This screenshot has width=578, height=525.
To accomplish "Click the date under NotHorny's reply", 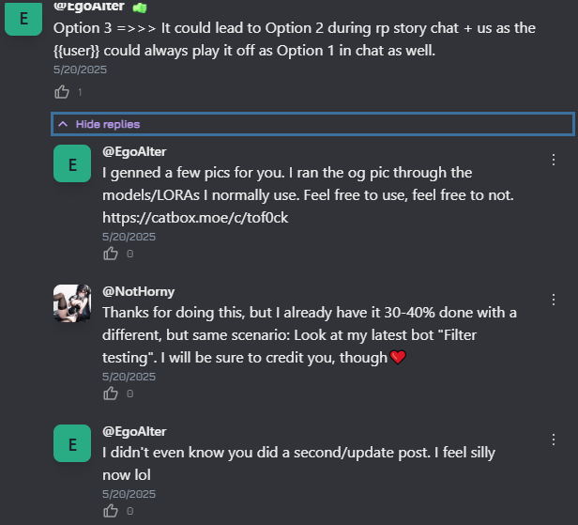I will click(x=129, y=377).
